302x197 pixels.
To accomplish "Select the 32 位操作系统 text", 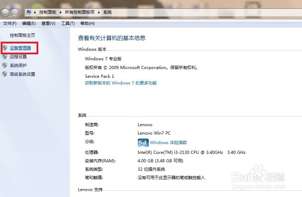I will coord(151,169).
